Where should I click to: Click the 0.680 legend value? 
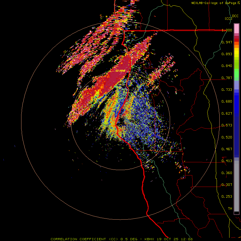click(x=227, y=101)
